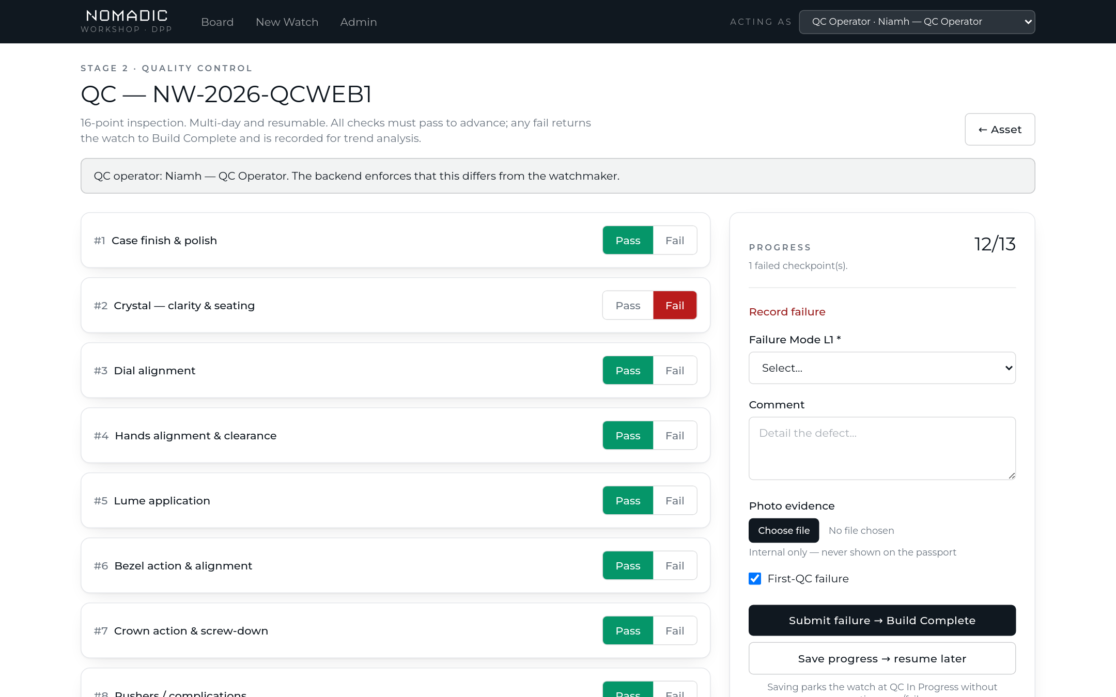Click Choose file for photo evidence
Screen dimensions: 1116x697
coord(784,531)
